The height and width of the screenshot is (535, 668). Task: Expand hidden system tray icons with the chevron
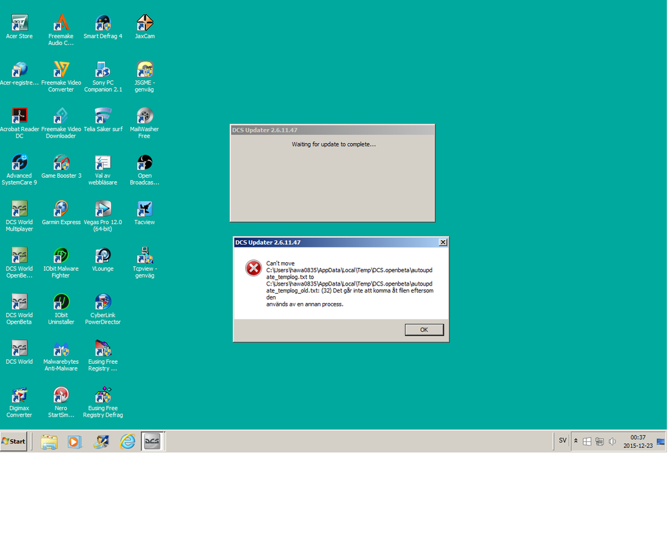(575, 441)
